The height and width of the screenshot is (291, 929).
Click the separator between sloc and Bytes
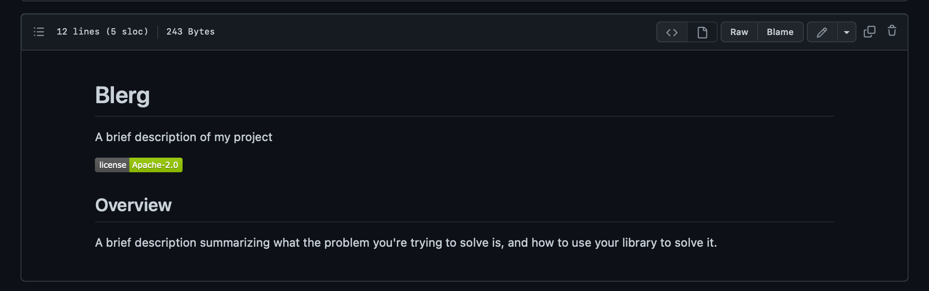tap(158, 32)
